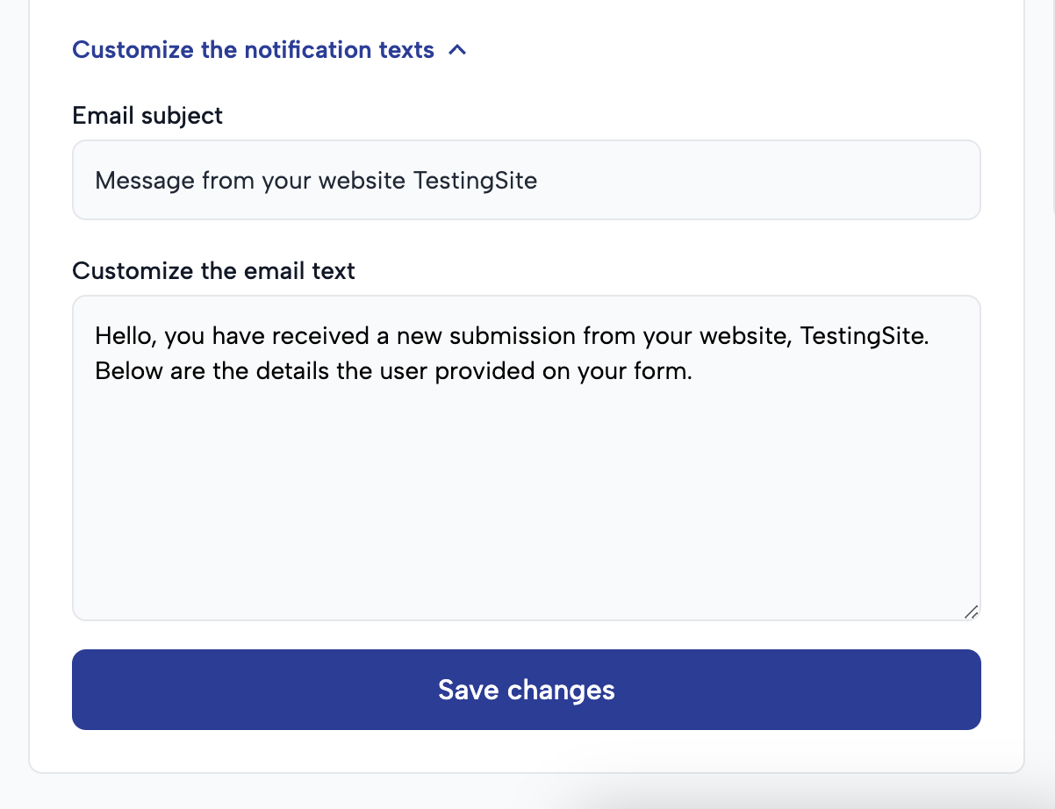Select the textarea with the greeting message
The height and width of the screenshot is (809, 1055).
tap(527, 456)
